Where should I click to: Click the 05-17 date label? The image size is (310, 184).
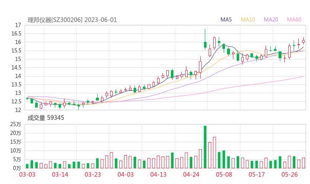pos(257,174)
